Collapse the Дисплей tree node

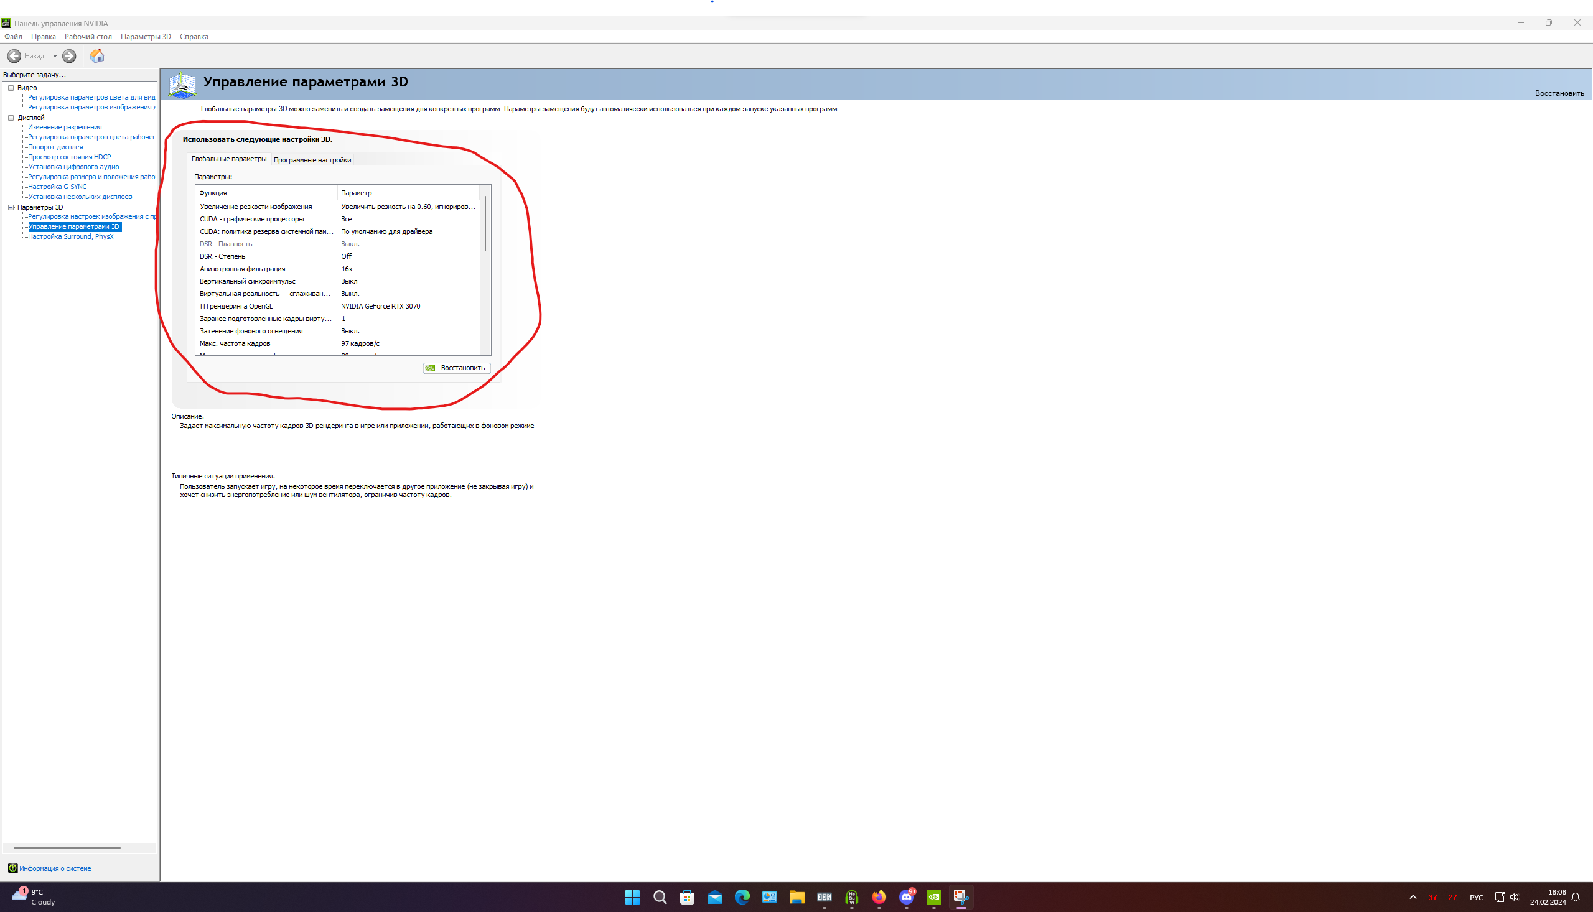(11, 117)
